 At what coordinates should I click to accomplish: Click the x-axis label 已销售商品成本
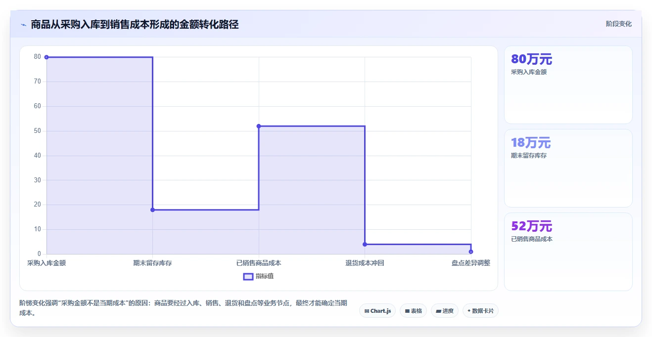pyautogui.click(x=259, y=263)
